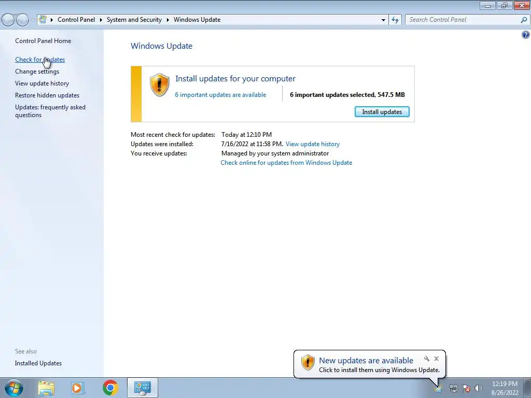Click Check for updates link
The width and height of the screenshot is (531, 398).
coord(40,60)
